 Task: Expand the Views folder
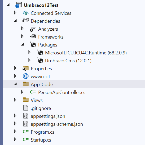click(x=15, y=100)
